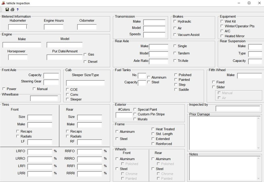The height and width of the screenshot is (182, 264).
Task: Click the Hubometer input field
Action: point(18,27)
